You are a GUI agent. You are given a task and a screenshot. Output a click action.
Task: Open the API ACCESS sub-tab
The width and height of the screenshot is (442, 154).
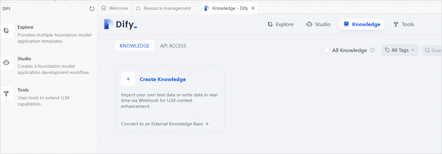173,46
